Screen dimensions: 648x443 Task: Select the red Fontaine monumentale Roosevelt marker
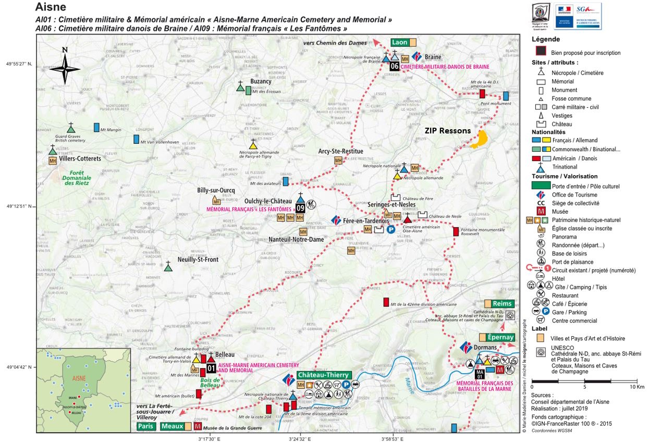456,232
